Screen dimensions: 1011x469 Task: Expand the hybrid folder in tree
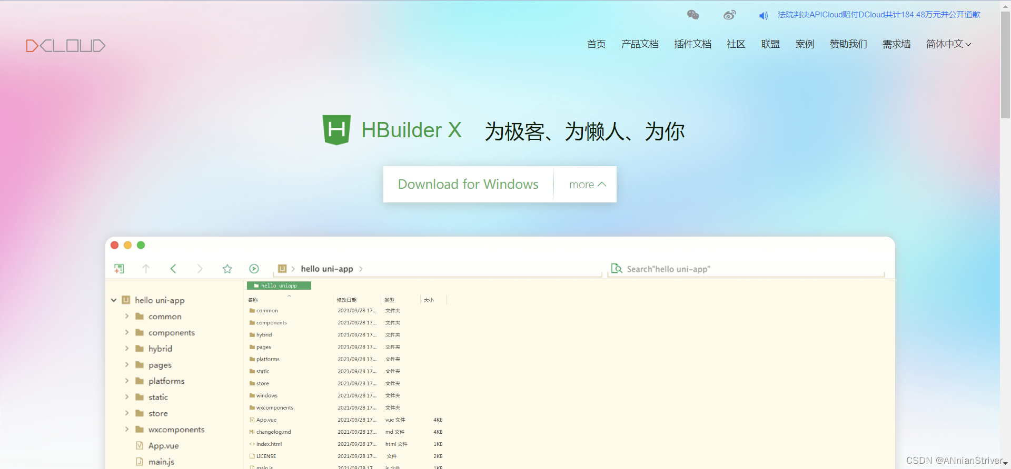coord(127,348)
